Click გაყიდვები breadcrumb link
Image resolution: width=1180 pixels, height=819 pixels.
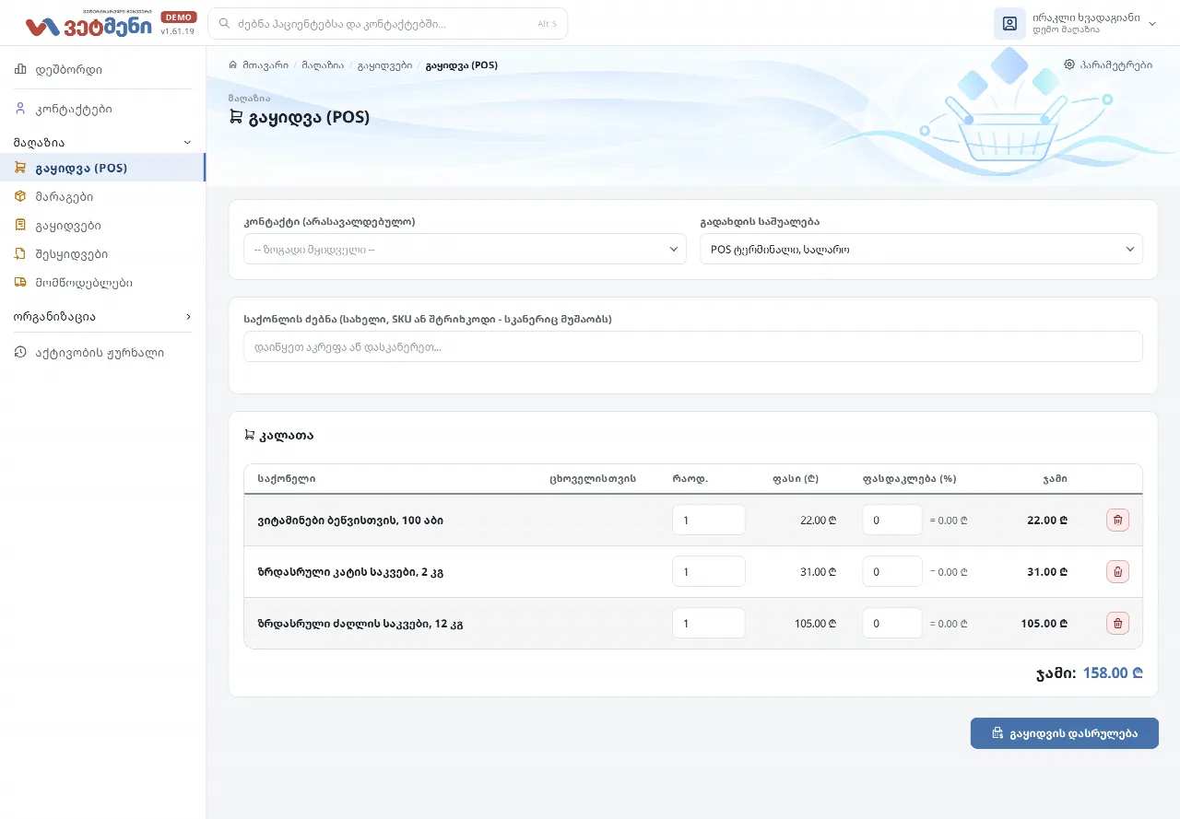tap(384, 65)
